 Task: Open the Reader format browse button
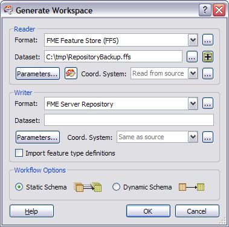(x=208, y=40)
